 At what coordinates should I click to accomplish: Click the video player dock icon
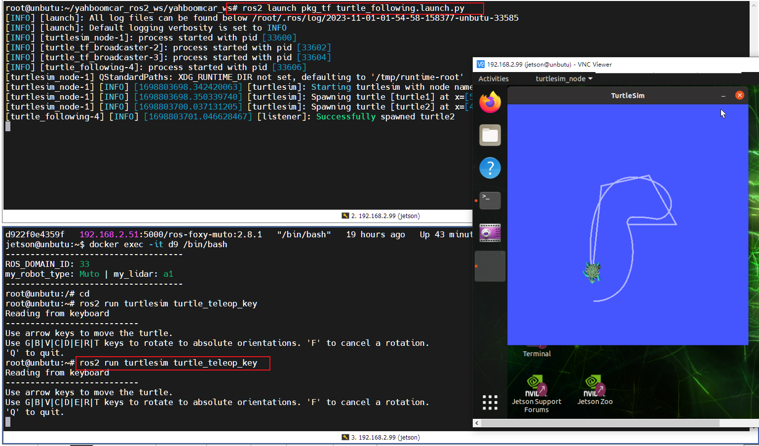(x=490, y=233)
